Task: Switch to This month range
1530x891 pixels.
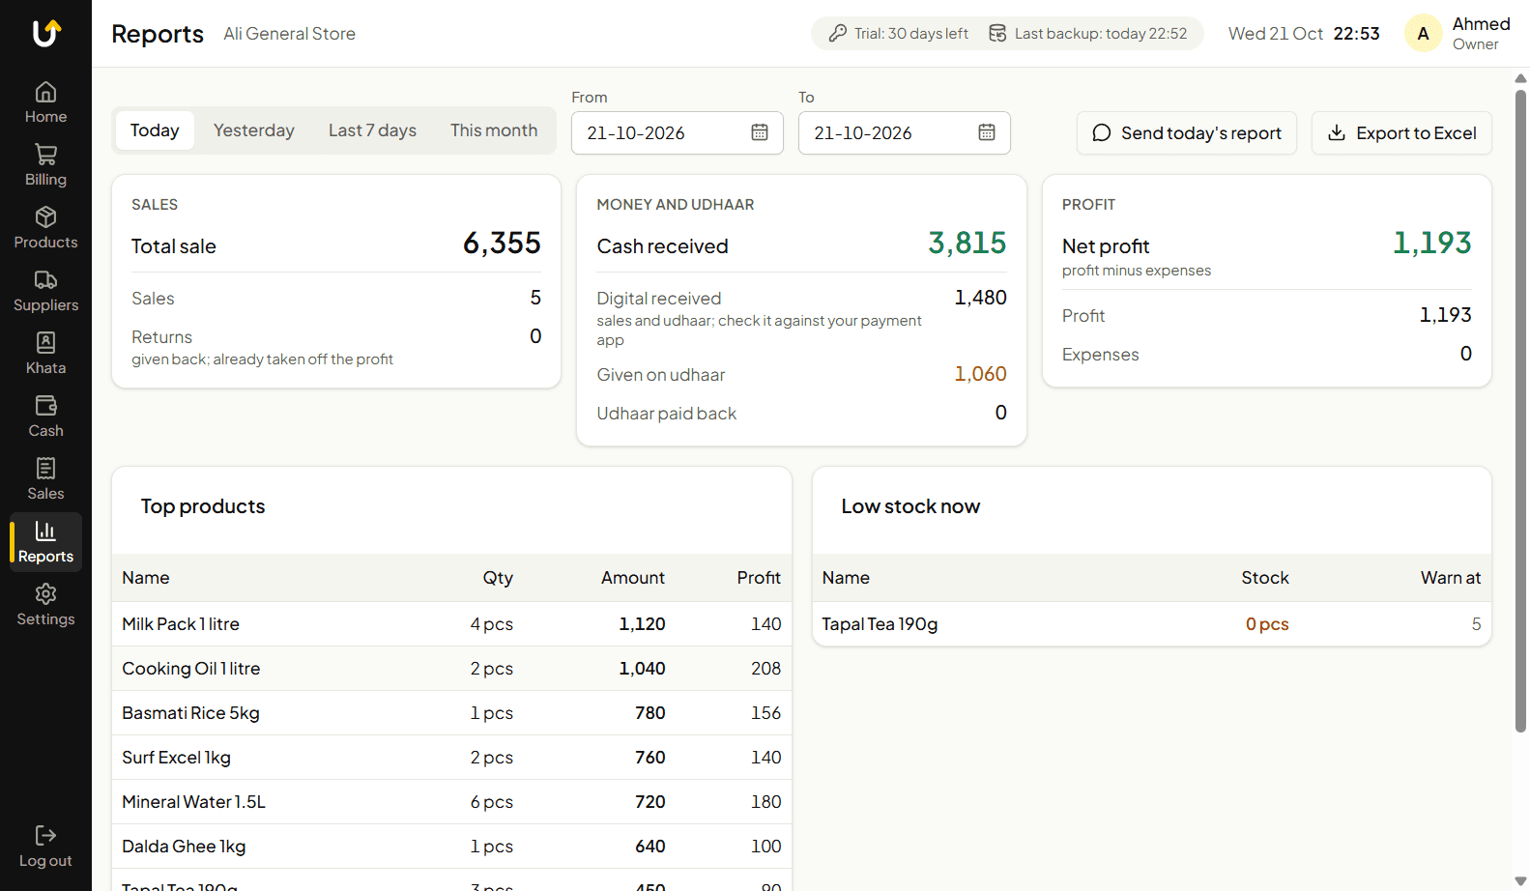Action: coord(494,130)
